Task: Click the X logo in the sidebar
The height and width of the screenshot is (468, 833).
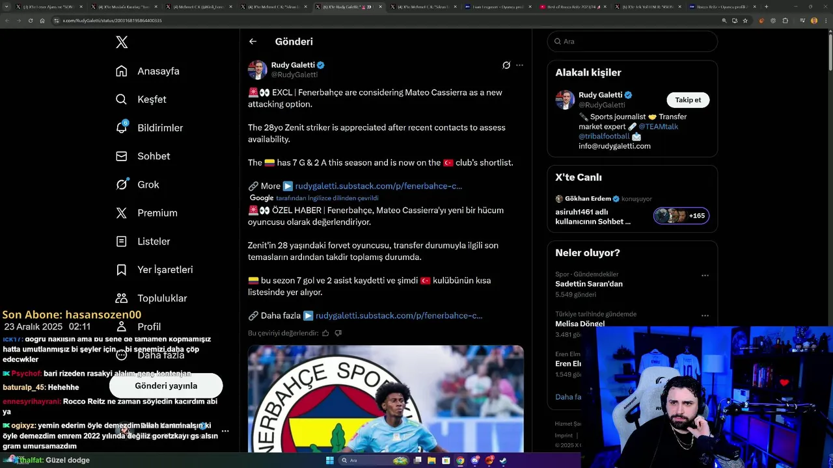Action: (x=122, y=42)
